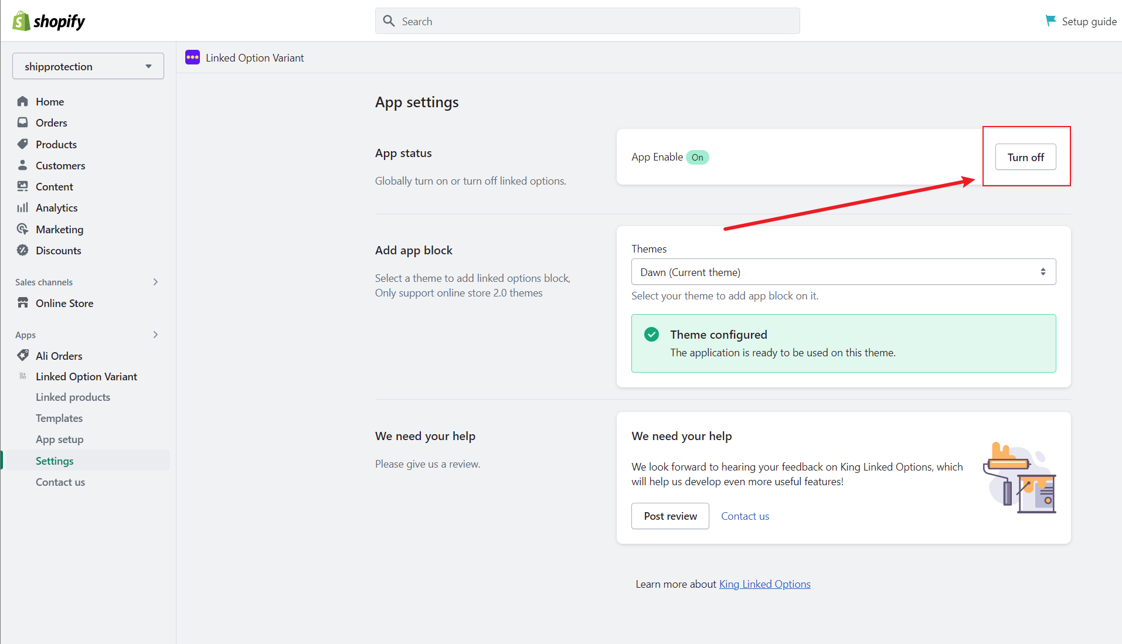
Task: Click the Customers person icon
Action: point(23,165)
